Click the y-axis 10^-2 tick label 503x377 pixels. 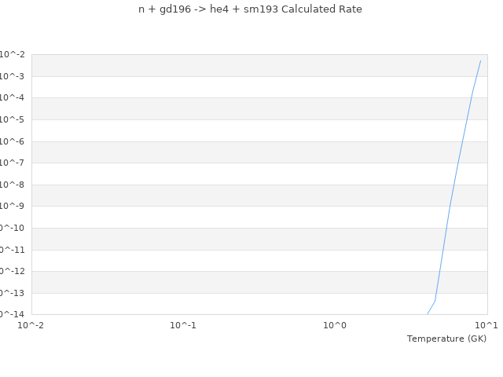pos(13,54)
